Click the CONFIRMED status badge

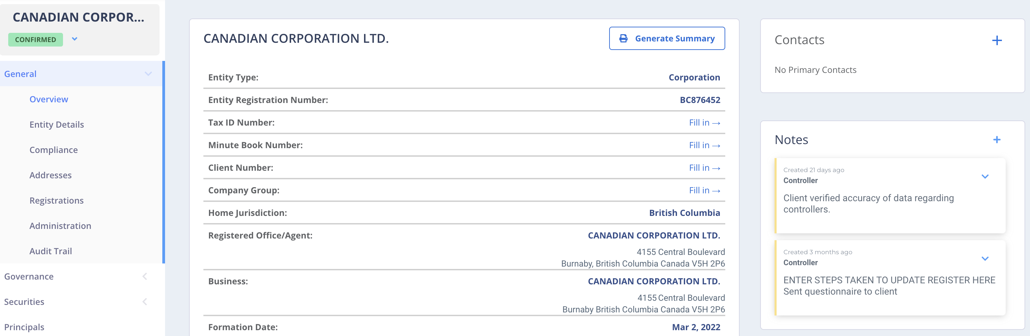(36, 40)
